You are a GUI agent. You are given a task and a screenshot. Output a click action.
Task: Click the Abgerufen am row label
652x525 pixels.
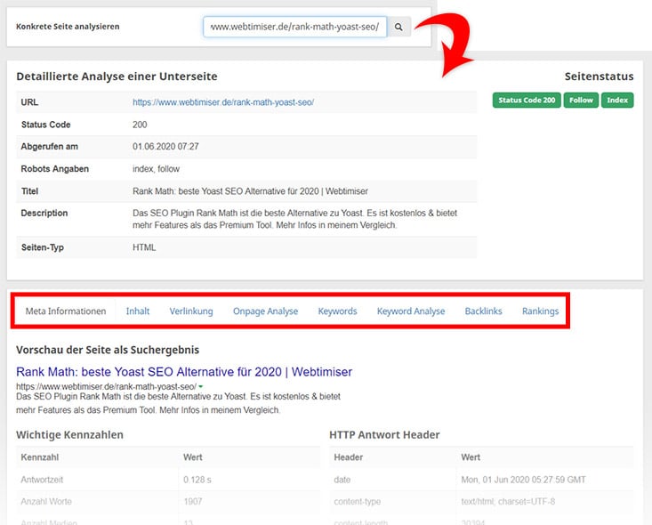50,147
